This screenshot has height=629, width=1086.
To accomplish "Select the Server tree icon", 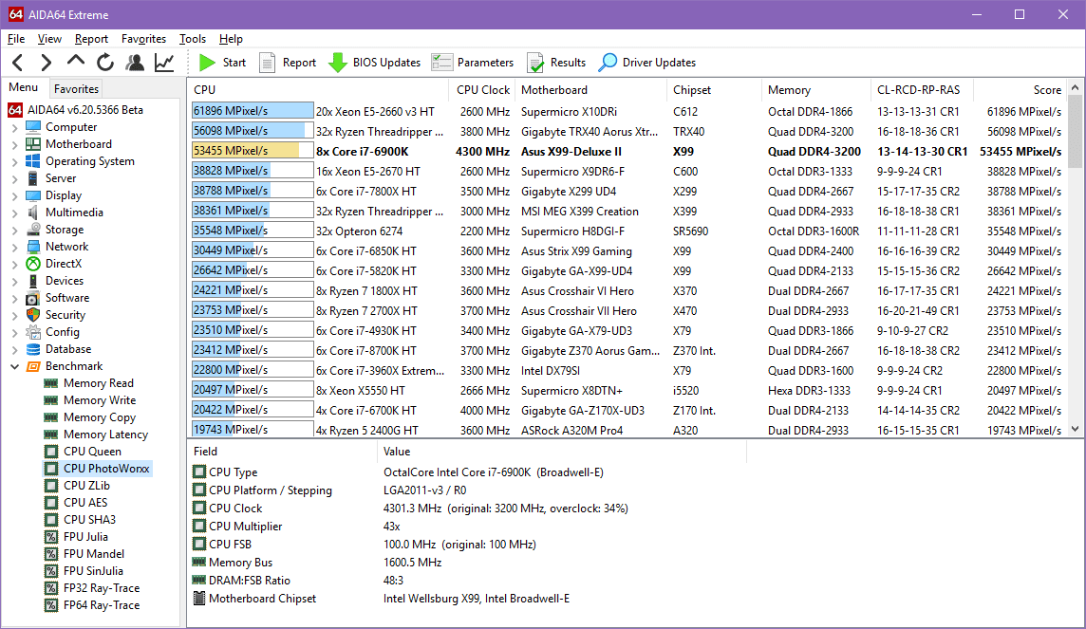I will [33, 177].
